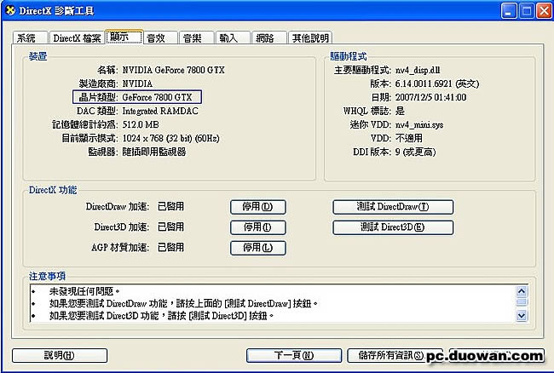The image size is (554, 373).
Task: Close the DirectX diagnostic tool window
Action: [x=544, y=11]
